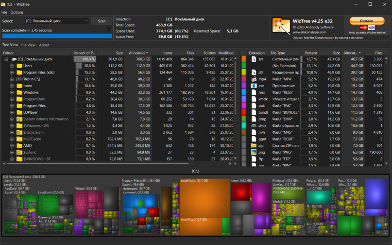Click the WATCHDOG-20250616 treemap block

point(288,192)
